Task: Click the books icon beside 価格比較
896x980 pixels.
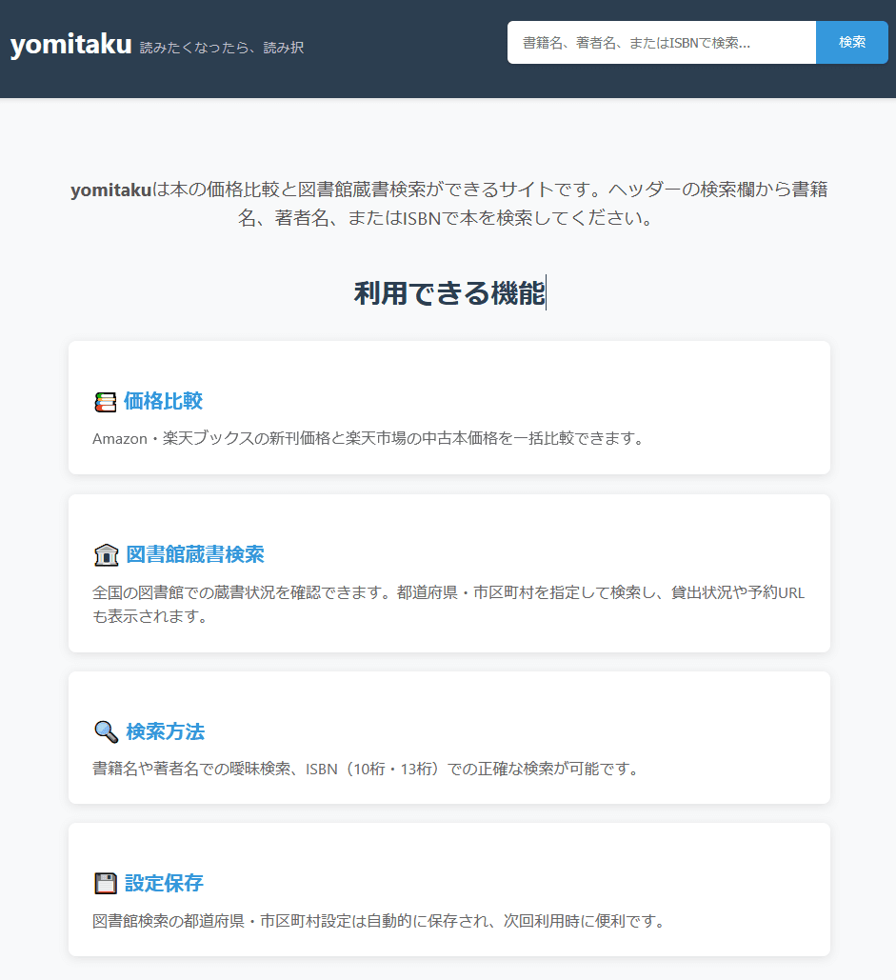Action: (105, 402)
